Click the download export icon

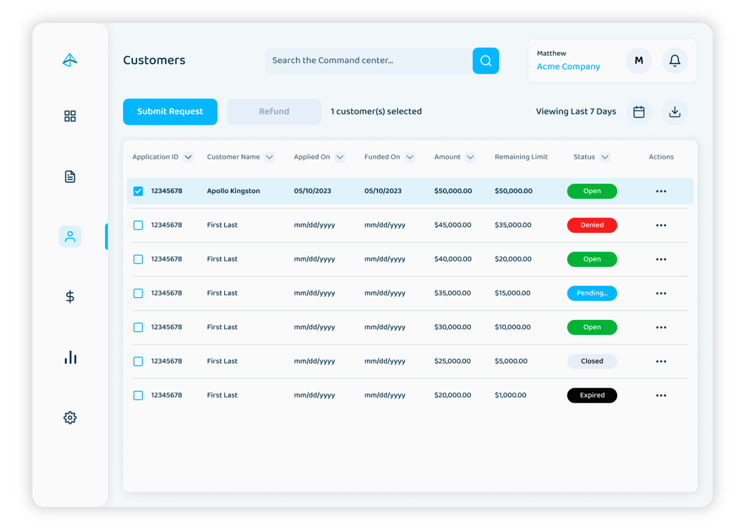point(675,112)
